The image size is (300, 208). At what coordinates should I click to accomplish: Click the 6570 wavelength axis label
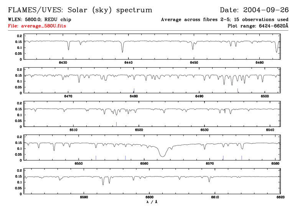coord(210,163)
